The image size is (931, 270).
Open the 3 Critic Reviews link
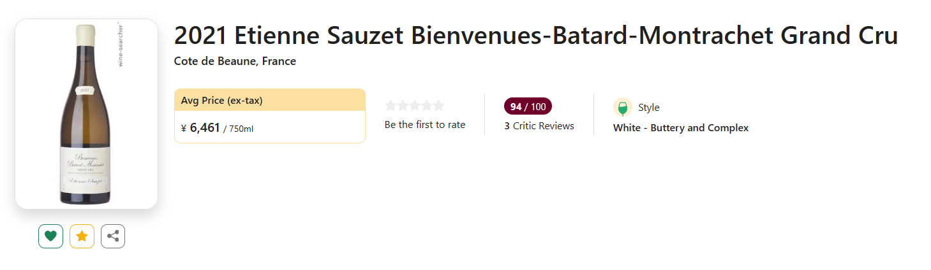tap(539, 126)
